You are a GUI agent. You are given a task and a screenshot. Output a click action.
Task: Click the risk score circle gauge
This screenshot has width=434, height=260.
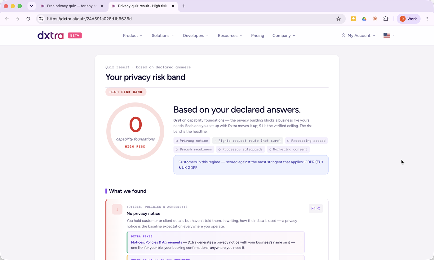click(x=135, y=131)
